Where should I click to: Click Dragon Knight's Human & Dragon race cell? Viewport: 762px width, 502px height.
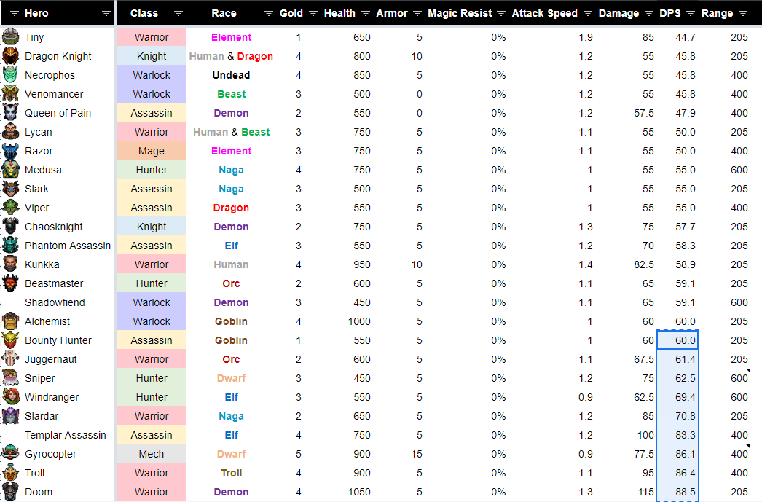[231, 56]
